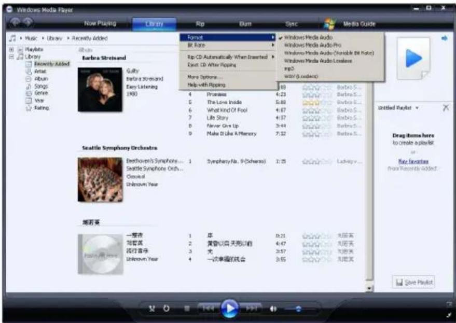Choose Windows Media Audio Pro format
Image resolution: width=456 pixels, height=323 pixels.
click(330, 45)
